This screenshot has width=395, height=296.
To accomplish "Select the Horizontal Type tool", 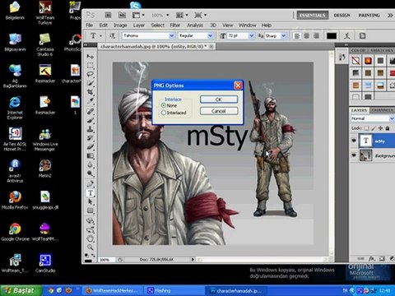I will click(x=91, y=193).
